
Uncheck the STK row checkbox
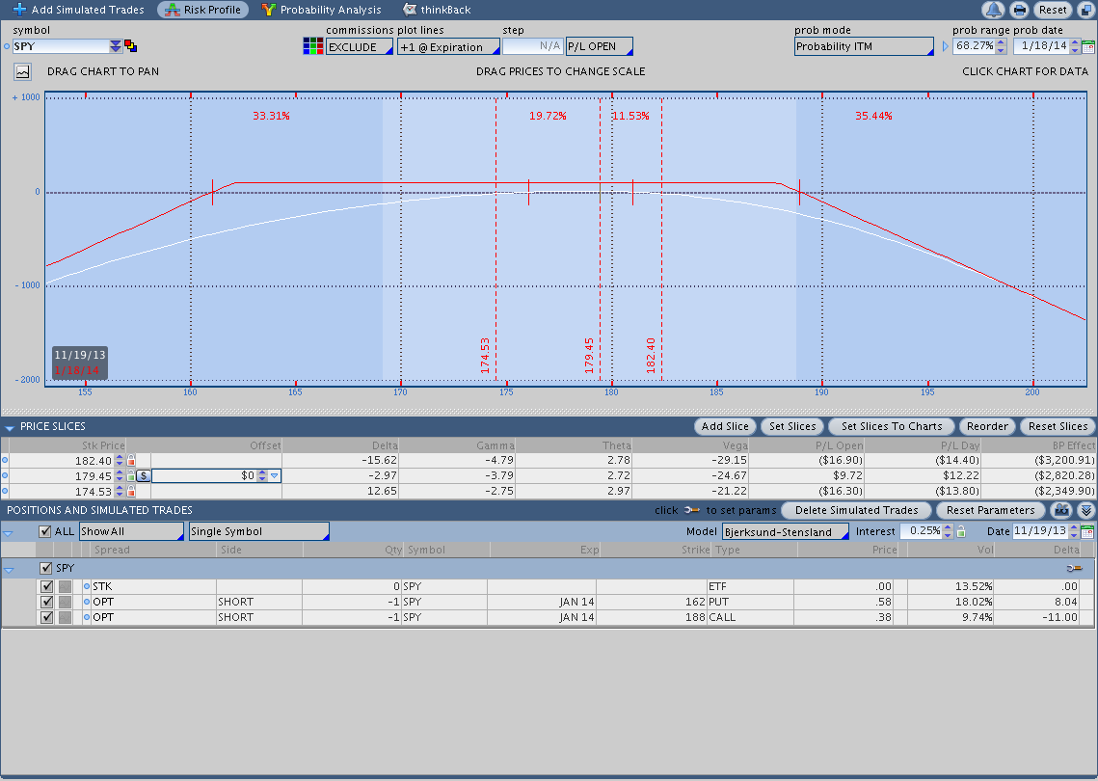(47, 586)
